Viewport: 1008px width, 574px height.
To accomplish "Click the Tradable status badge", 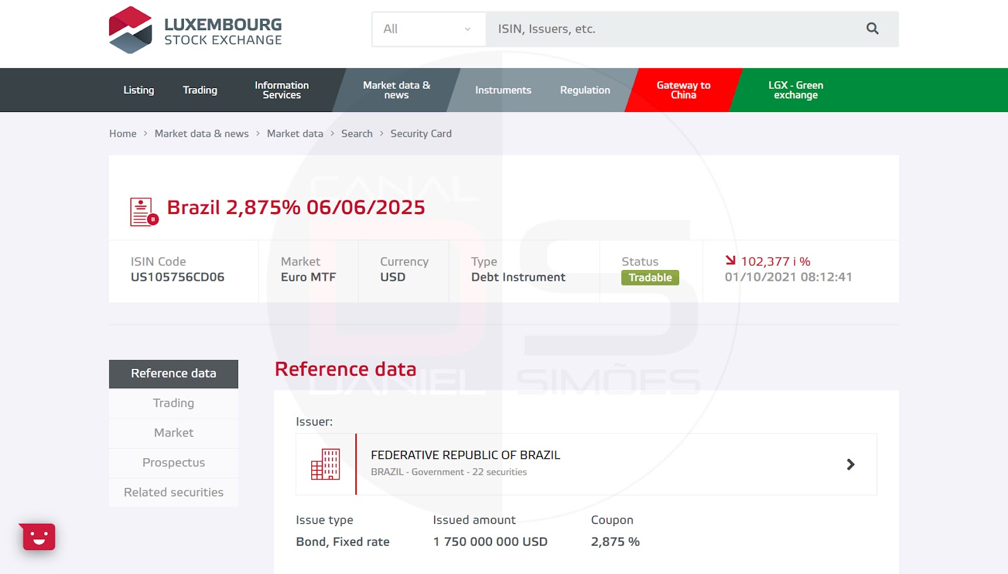I will click(650, 278).
